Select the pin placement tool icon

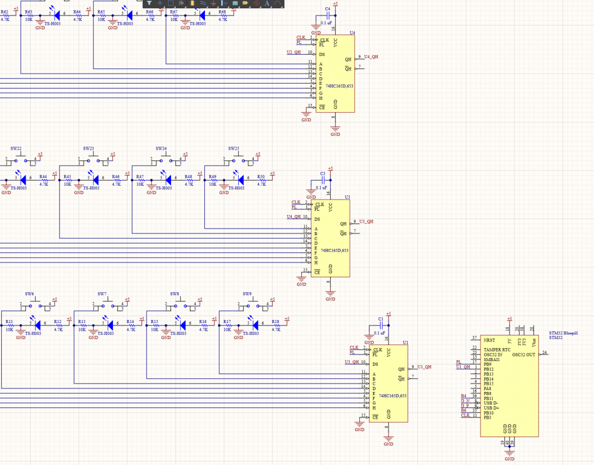[224, 4]
